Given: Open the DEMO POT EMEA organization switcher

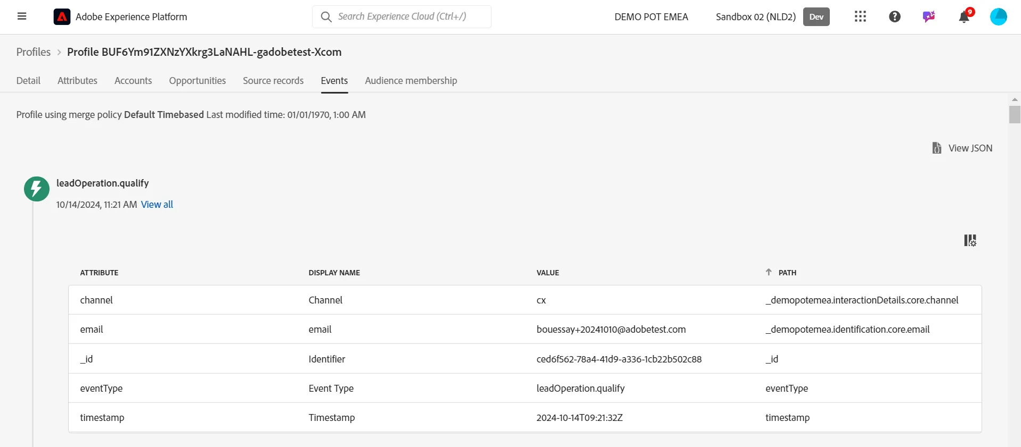Looking at the screenshot, I should [651, 16].
